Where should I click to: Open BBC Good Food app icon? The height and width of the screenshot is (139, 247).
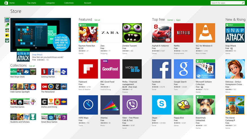[x=110, y=69]
